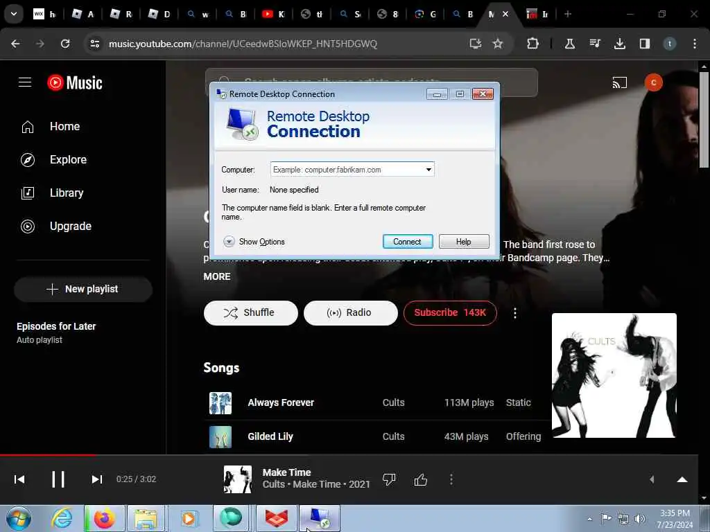The height and width of the screenshot is (532, 710).
Task: Click the Always Forever album thumbnail
Action: pos(220,403)
